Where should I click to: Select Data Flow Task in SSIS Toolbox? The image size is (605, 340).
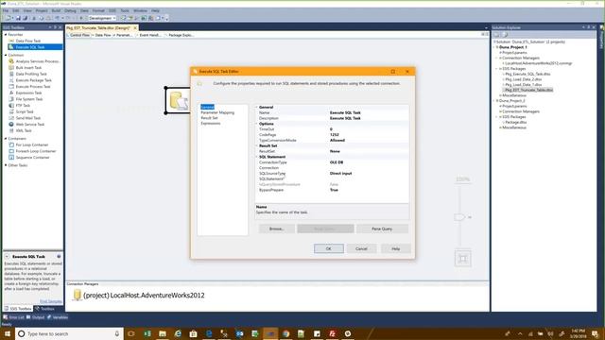tap(27, 41)
